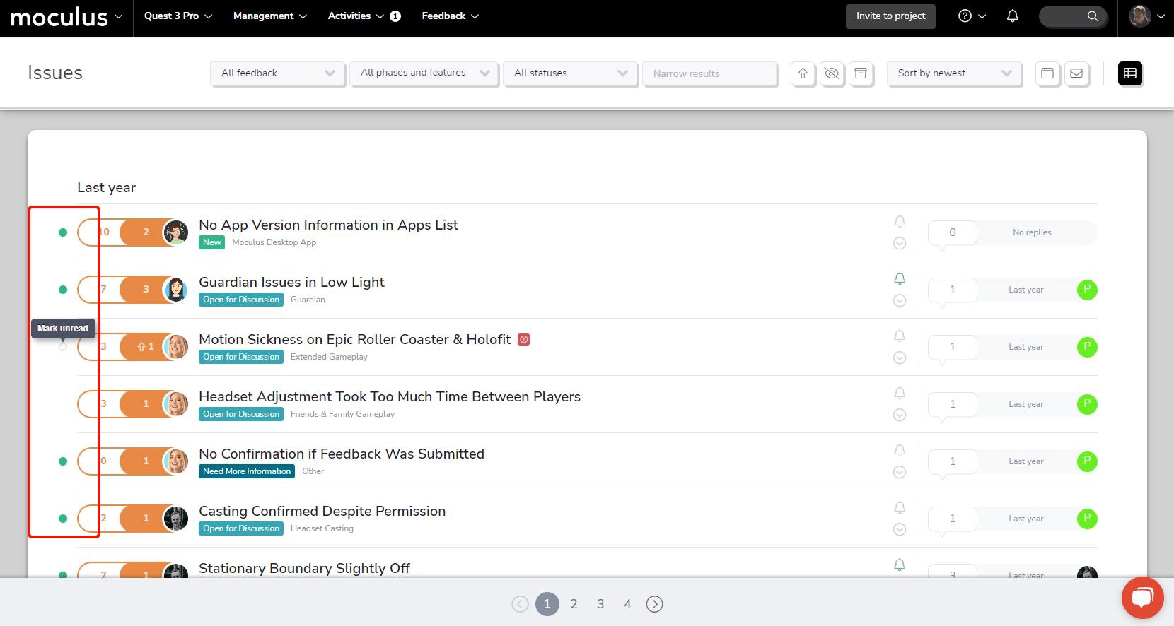Open the Casting Confirmed Despite Permission issue
The height and width of the screenshot is (626, 1174).
point(322,511)
